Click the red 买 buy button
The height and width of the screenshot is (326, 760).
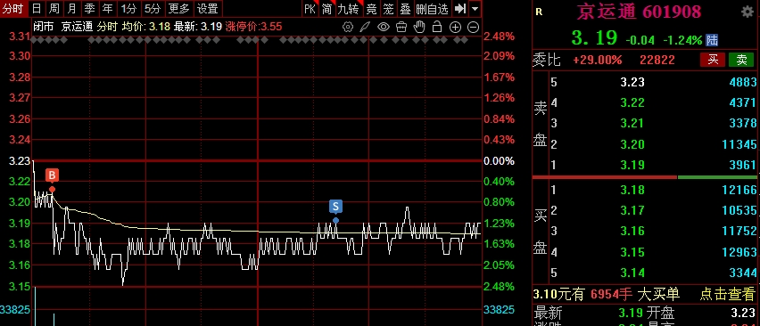tap(713, 60)
